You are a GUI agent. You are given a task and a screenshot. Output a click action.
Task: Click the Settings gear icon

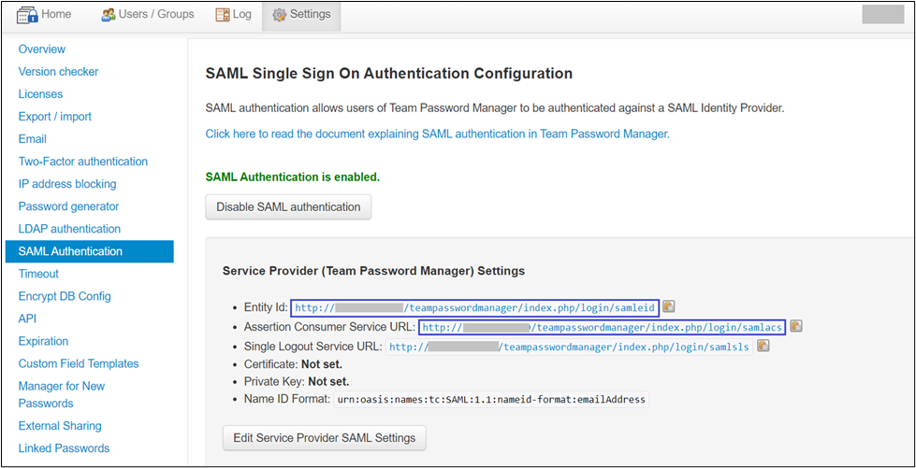point(279,15)
